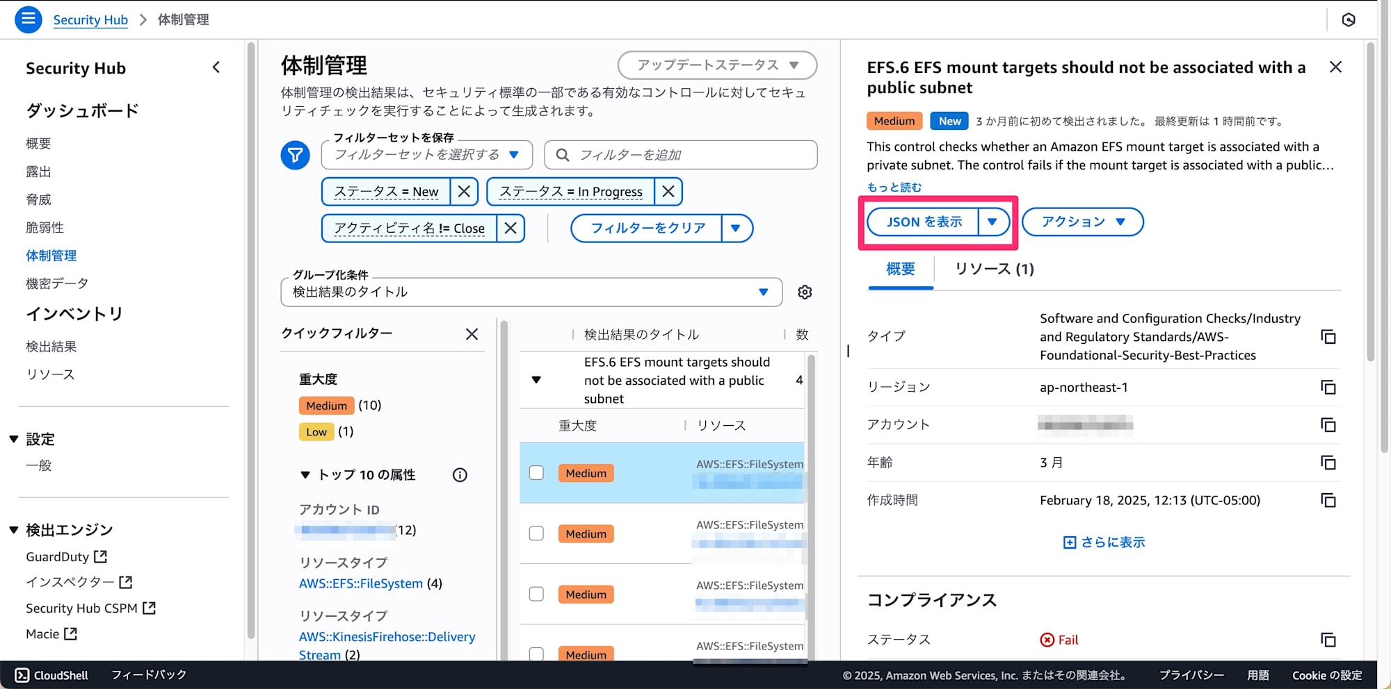Image resolution: width=1391 pixels, height=689 pixels.
Task: Open プライバシー in footer
Action: pyautogui.click(x=1191, y=675)
